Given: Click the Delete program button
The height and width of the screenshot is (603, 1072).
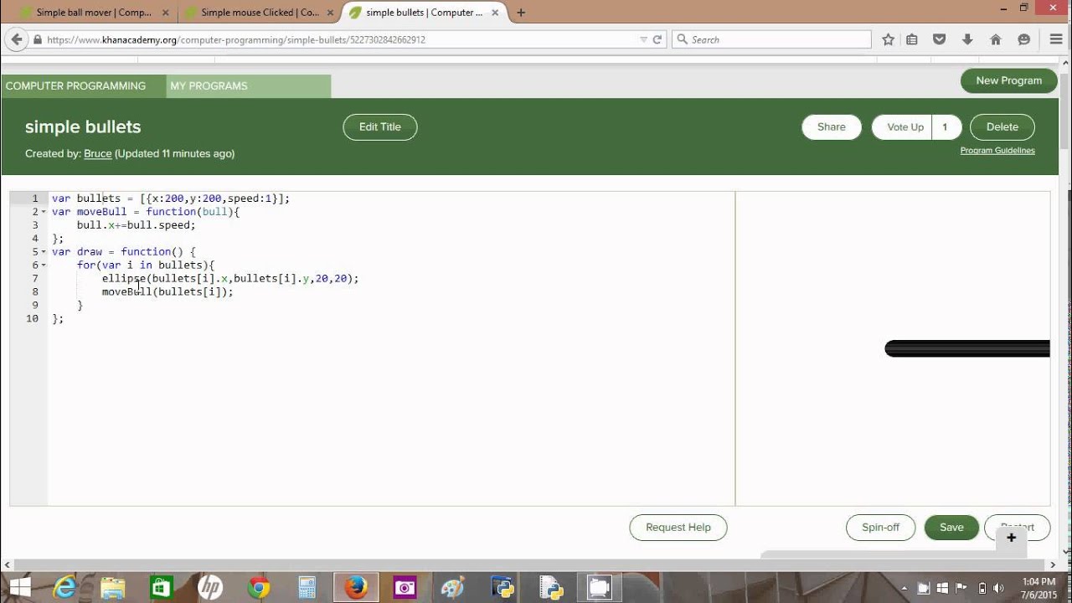Looking at the screenshot, I should (1002, 127).
